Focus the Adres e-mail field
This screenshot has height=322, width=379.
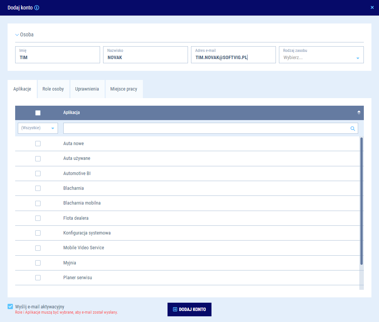(233, 57)
